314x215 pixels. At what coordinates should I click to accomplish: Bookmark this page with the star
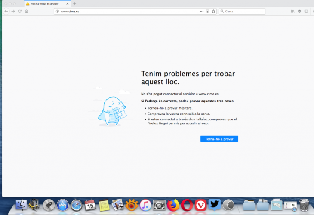pyautogui.click(x=213, y=11)
